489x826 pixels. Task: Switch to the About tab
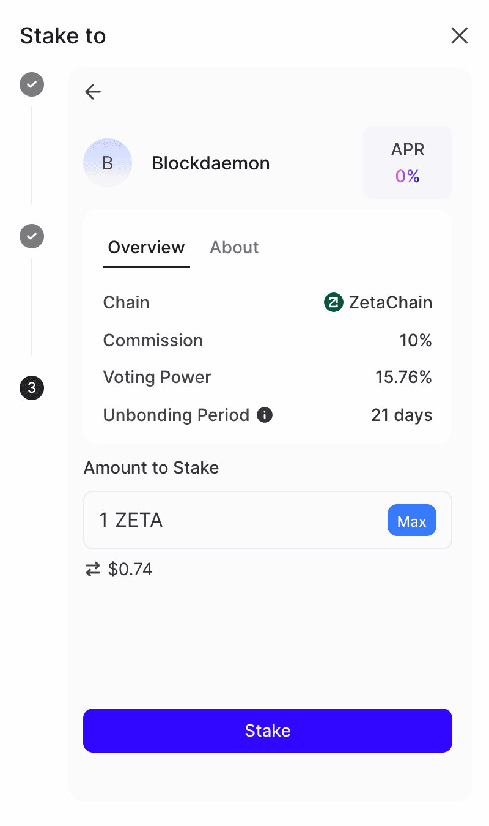pyautogui.click(x=234, y=247)
